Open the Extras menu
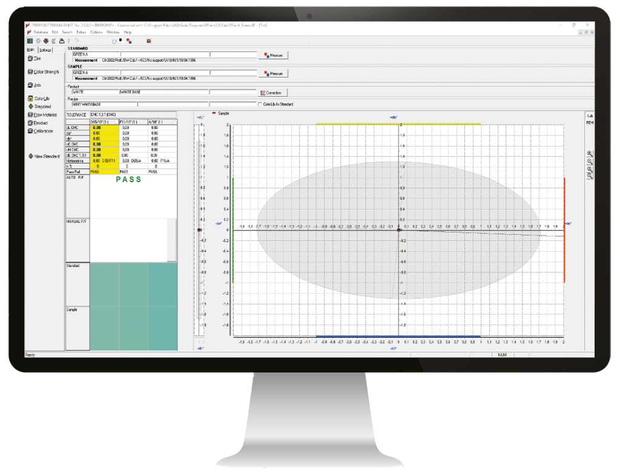Screen dimensions: 620x474 point(81,31)
